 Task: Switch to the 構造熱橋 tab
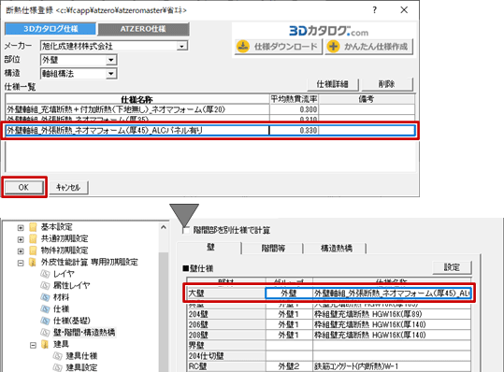pyautogui.click(x=337, y=248)
